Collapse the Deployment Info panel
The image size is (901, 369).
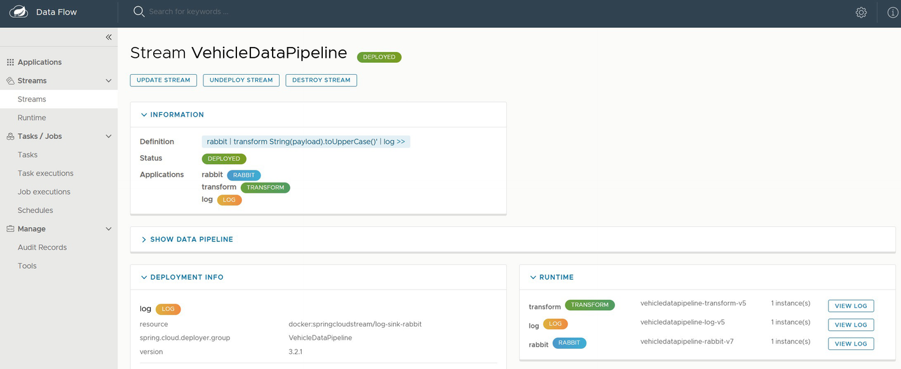[x=144, y=277]
